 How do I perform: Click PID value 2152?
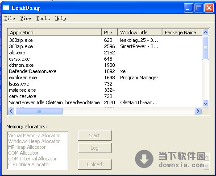tap(109, 53)
